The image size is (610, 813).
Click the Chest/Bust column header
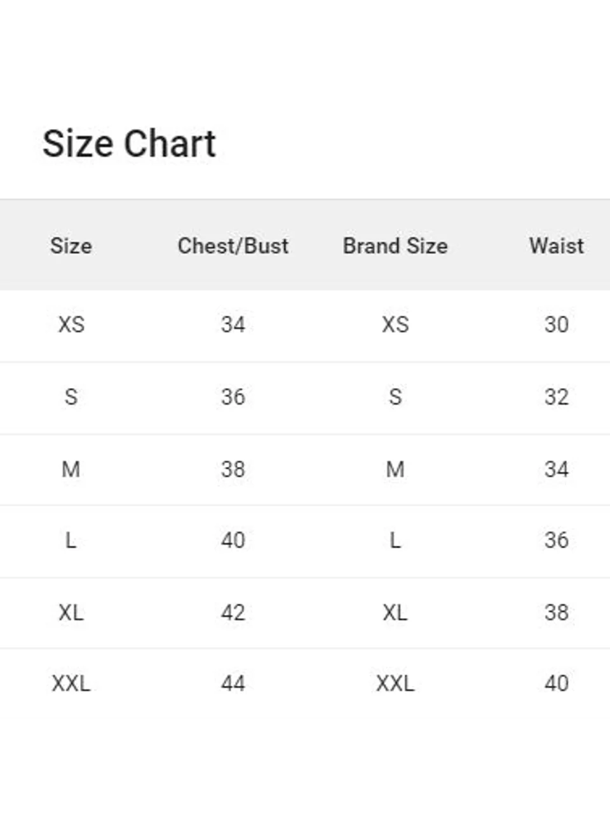pyautogui.click(x=233, y=246)
